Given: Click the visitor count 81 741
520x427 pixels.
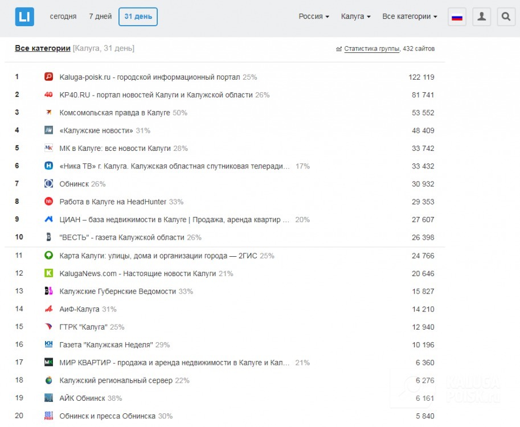Looking at the screenshot, I should [x=423, y=95].
